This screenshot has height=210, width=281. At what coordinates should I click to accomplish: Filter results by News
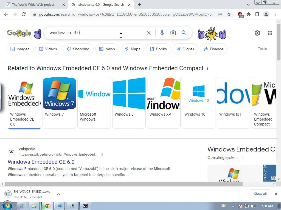point(107,49)
